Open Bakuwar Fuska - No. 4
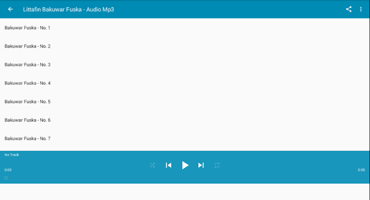Image resolution: width=370 pixels, height=200 pixels. point(185,83)
